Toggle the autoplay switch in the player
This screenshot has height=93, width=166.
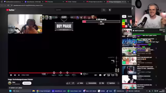96,75
